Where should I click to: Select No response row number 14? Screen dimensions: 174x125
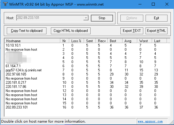click(87, 99)
